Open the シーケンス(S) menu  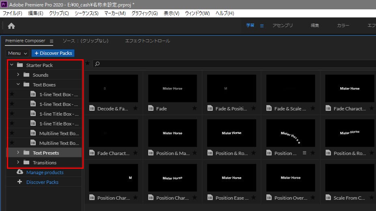(86, 13)
